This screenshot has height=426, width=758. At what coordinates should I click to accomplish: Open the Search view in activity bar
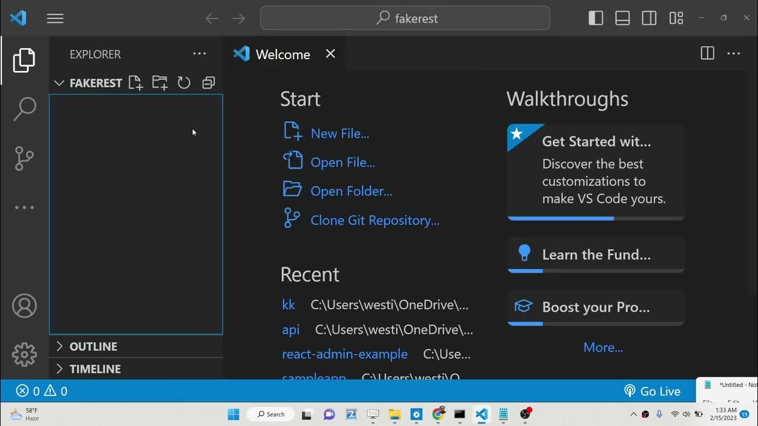[x=24, y=109]
